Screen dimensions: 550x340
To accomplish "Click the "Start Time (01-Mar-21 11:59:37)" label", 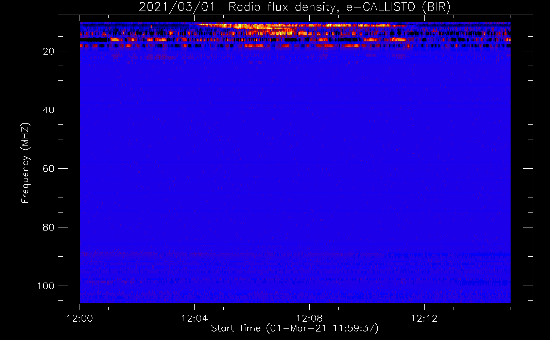I will coord(295,328).
